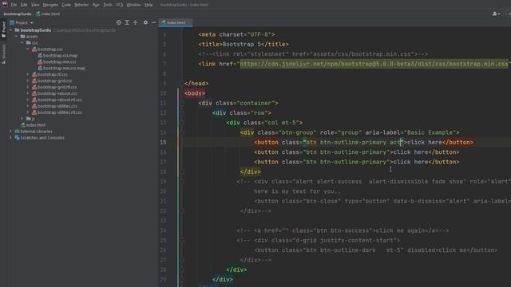This screenshot has width=511, height=287.
Task: Expand Scratches and Consoles
Action: [10, 138]
